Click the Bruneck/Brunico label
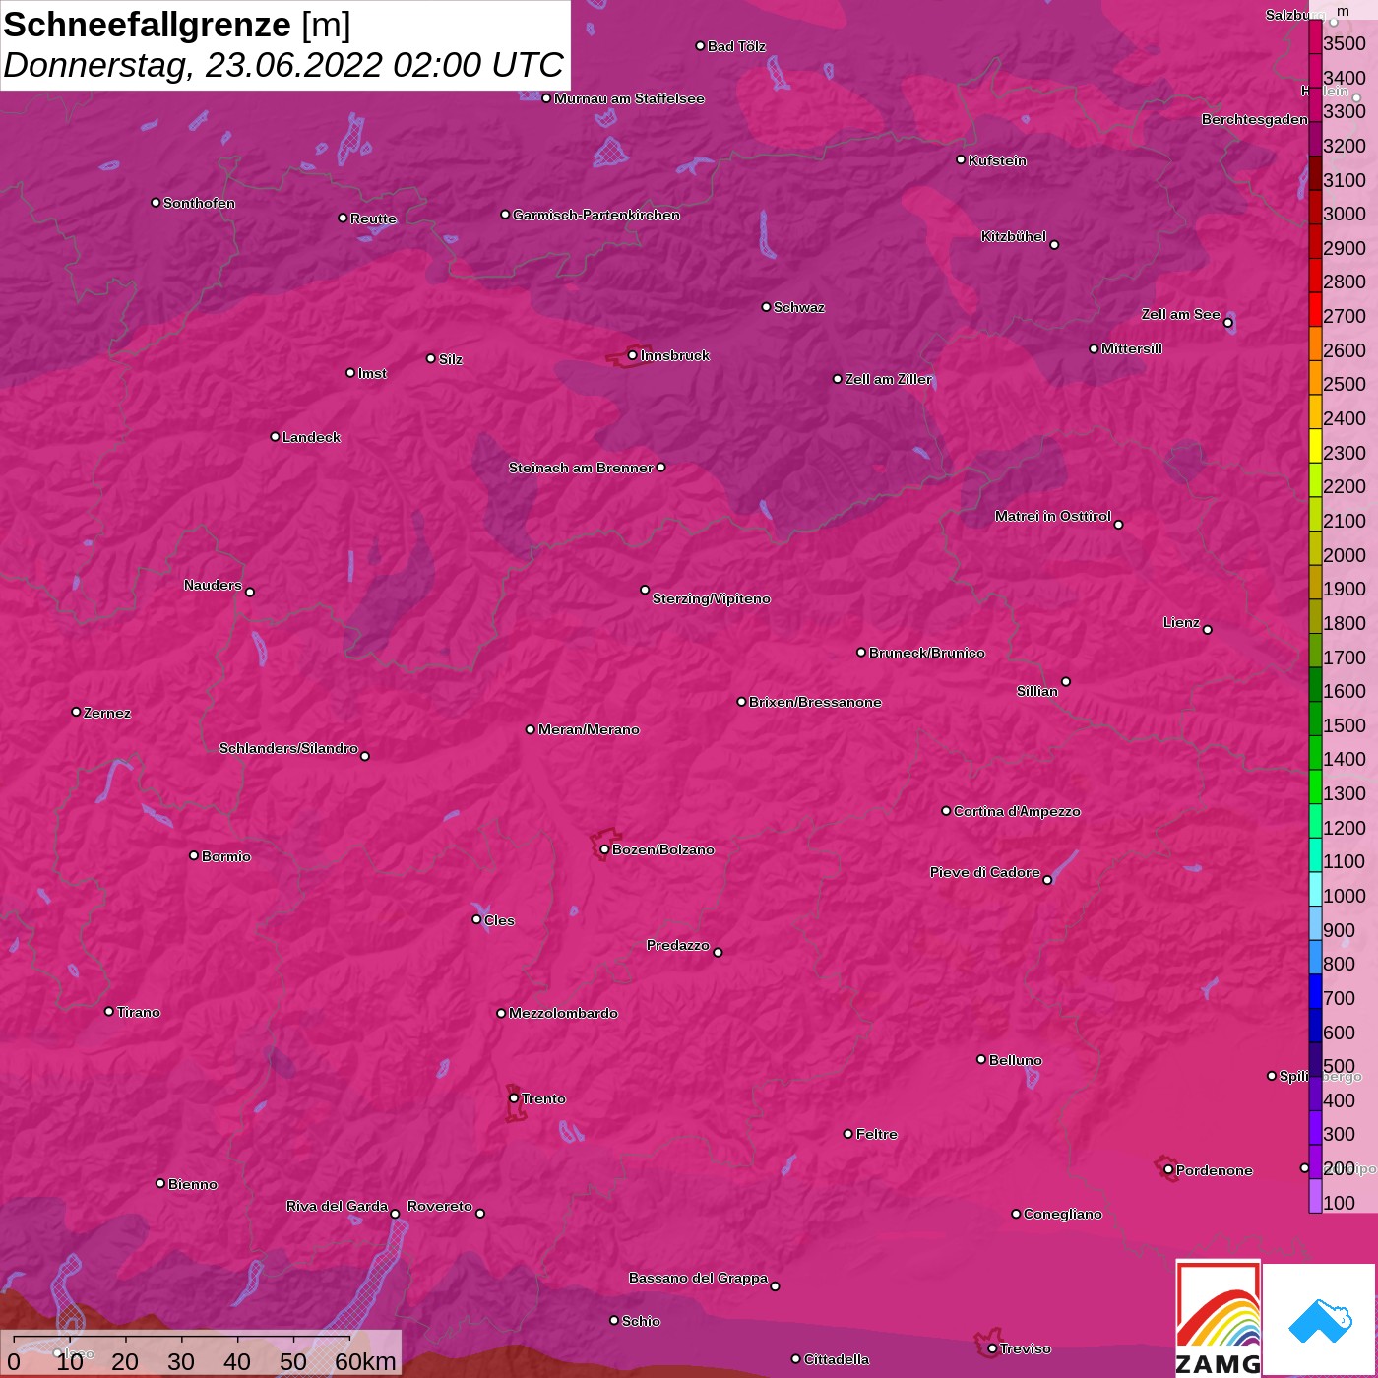The height and width of the screenshot is (1378, 1378). point(927,653)
